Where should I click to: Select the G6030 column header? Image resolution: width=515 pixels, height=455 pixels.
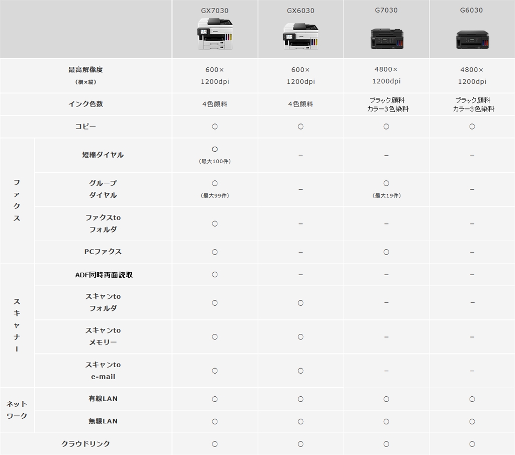click(x=471, y=9)
